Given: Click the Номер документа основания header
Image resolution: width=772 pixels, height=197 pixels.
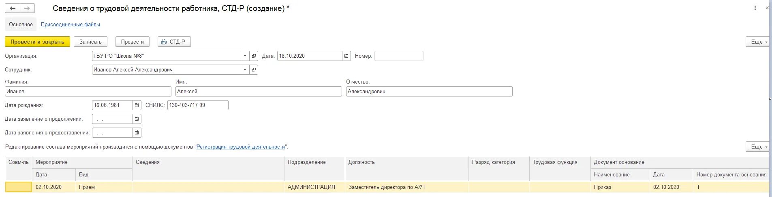Looking at the screenshot, I should click(731, 175).
